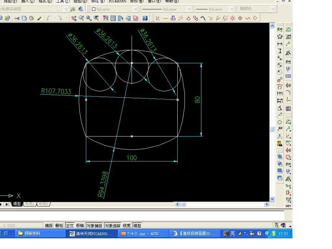This screenshot has height=249, width=332.
Task: Switch to the 布局1 layout tab
Action: pos(30,204)
